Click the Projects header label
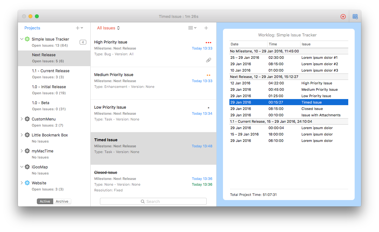Screen dimensions: 379x232 pyautogui.click(x=32, y=28)
